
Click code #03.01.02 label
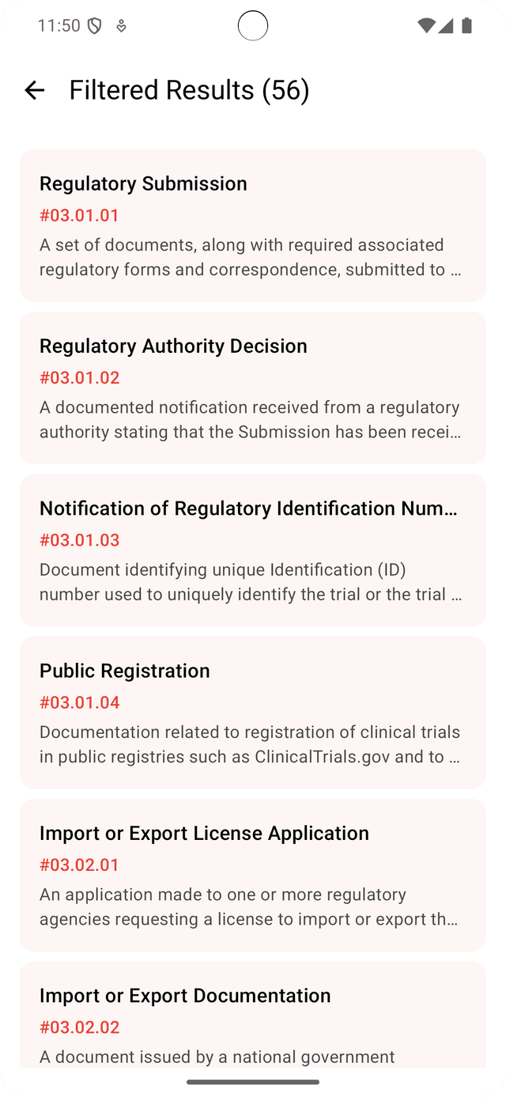tap(79, 377)
